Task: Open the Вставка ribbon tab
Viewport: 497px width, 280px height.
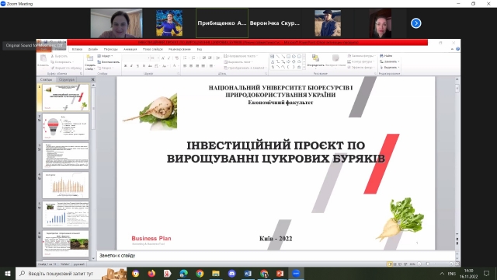Action: pos(77,49)
